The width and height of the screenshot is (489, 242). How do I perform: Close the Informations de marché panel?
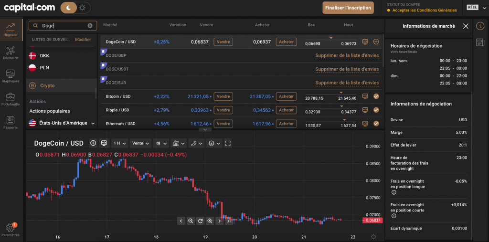click(466, 26)
